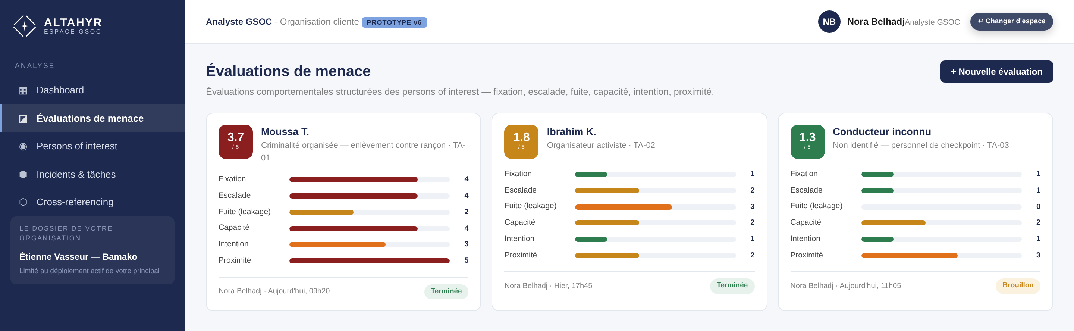Click the Dashboard grid icon
Viewport: 1074px width, 331px height.
click(x=23, y=91)
